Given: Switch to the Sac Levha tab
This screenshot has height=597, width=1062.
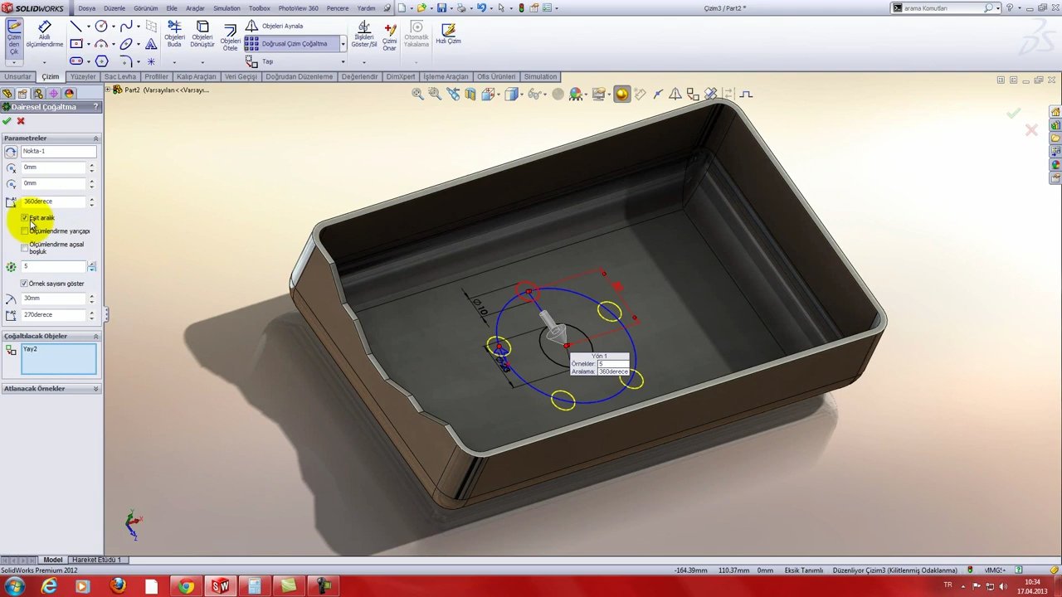Looking at the screenshot, I should (120, 76).
